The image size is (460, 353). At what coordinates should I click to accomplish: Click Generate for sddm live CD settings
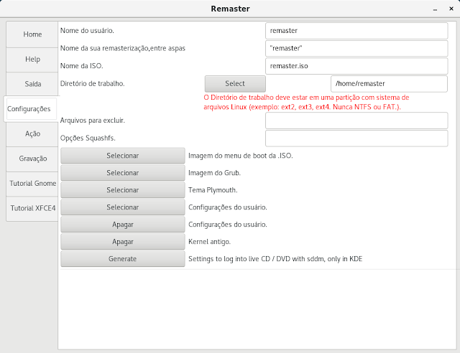tap(123, 259)
